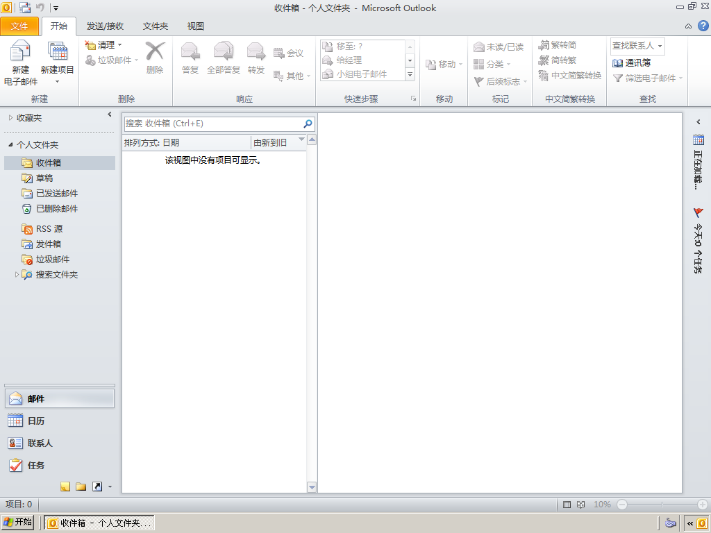Click the Notes icon in navigation pane bottom
Viewport: 711px width, 533px height.
pos(65,487)
